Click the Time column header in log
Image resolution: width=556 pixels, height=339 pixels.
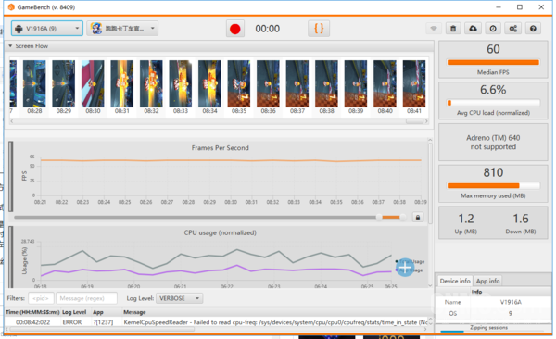(32, 312)
